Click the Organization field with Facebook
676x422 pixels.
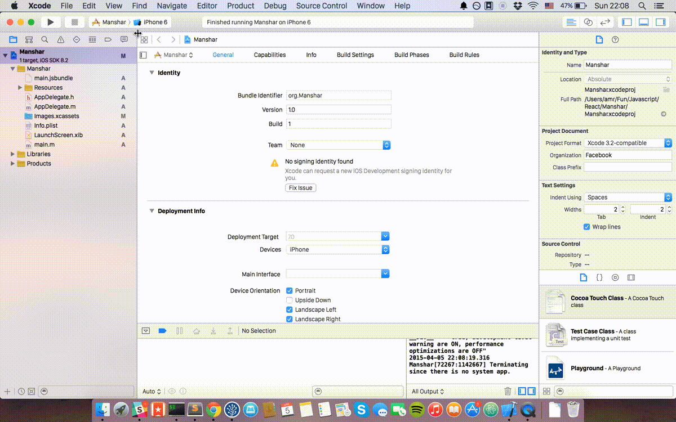[628, 155]
